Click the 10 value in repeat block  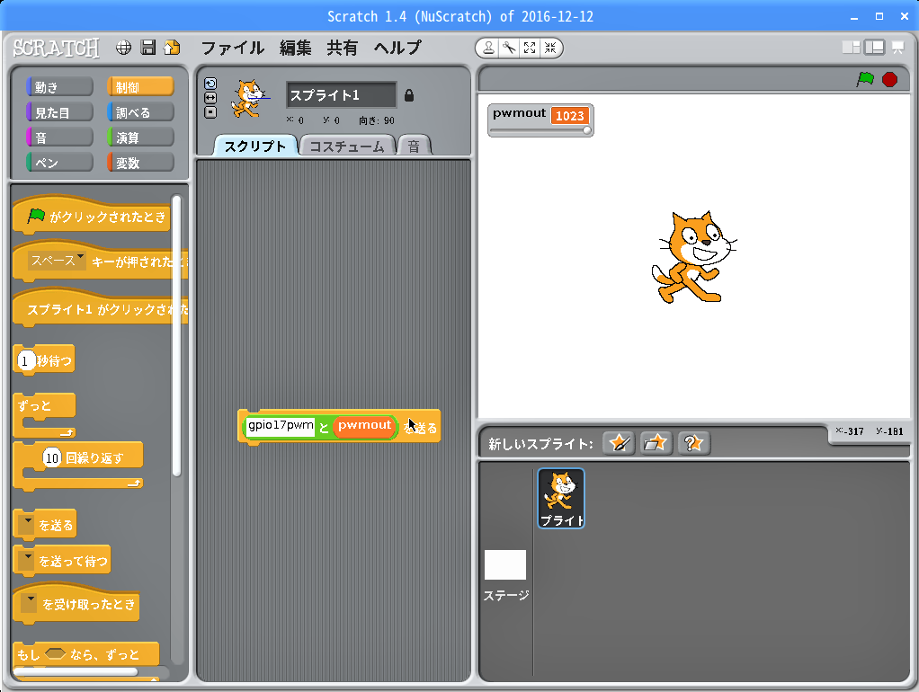pyautogui.click(x=52, y=457)
